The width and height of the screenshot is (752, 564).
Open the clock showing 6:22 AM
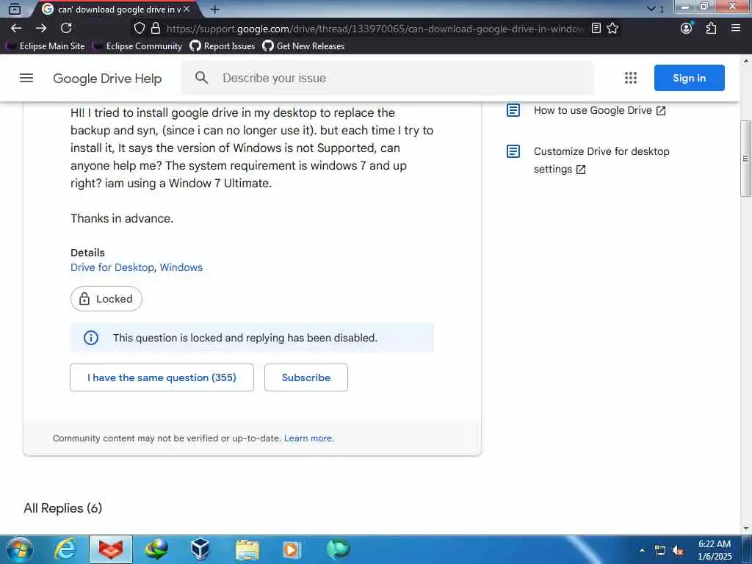point(715,549)
